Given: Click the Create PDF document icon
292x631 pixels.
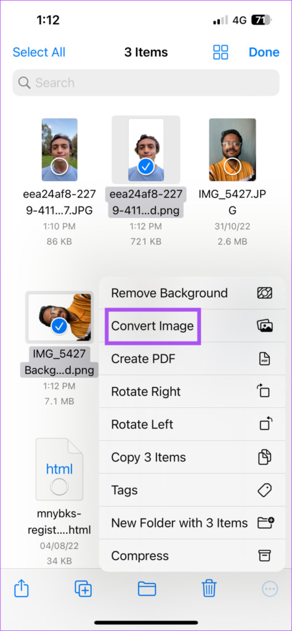Looking at the screenshot, I should pos(265,359).
